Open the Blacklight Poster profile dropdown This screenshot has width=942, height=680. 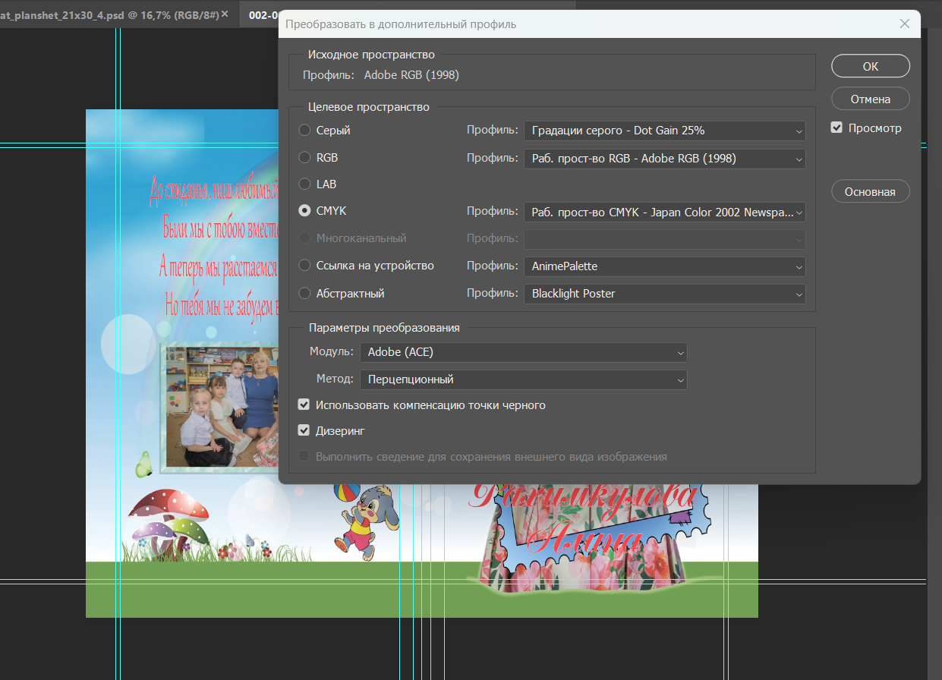[x=664, y=294]
